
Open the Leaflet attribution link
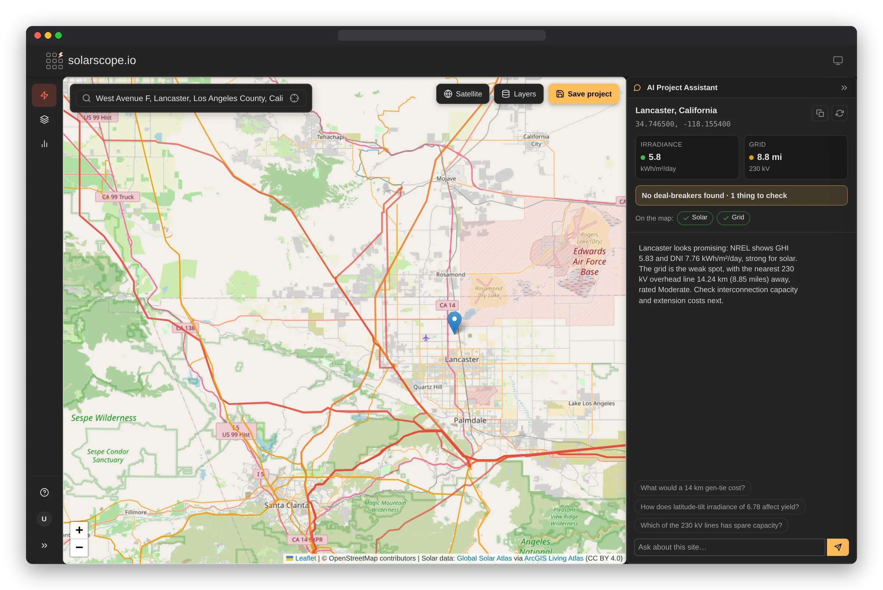pyautogui.click(x=305, y=558)
